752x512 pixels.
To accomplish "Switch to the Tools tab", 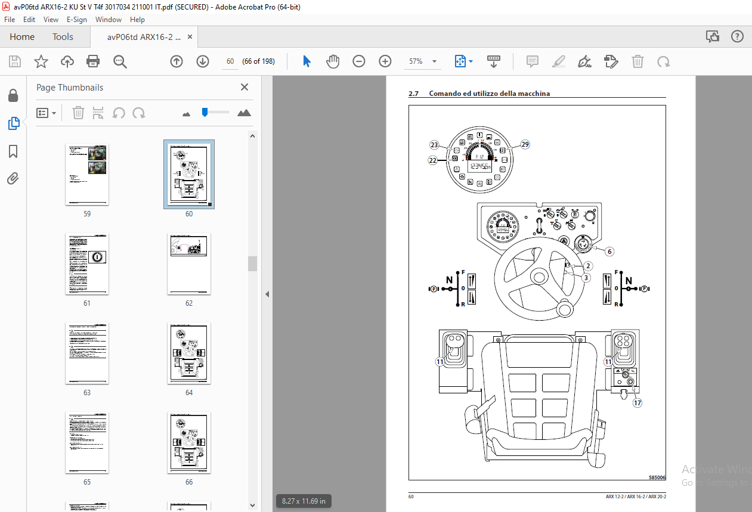I will tap(63, 37).
